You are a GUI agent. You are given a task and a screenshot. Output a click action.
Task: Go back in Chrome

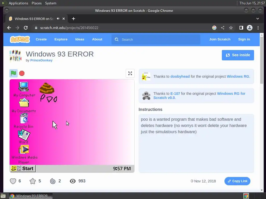click(x=9, y=28)
